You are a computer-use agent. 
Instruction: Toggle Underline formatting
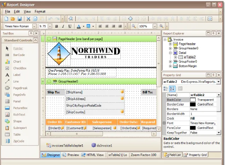tap(70, 26)
